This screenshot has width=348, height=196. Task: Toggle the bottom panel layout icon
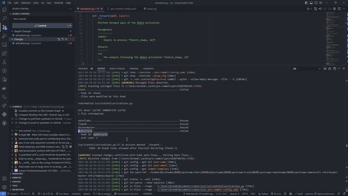click(x=311, y=3)
